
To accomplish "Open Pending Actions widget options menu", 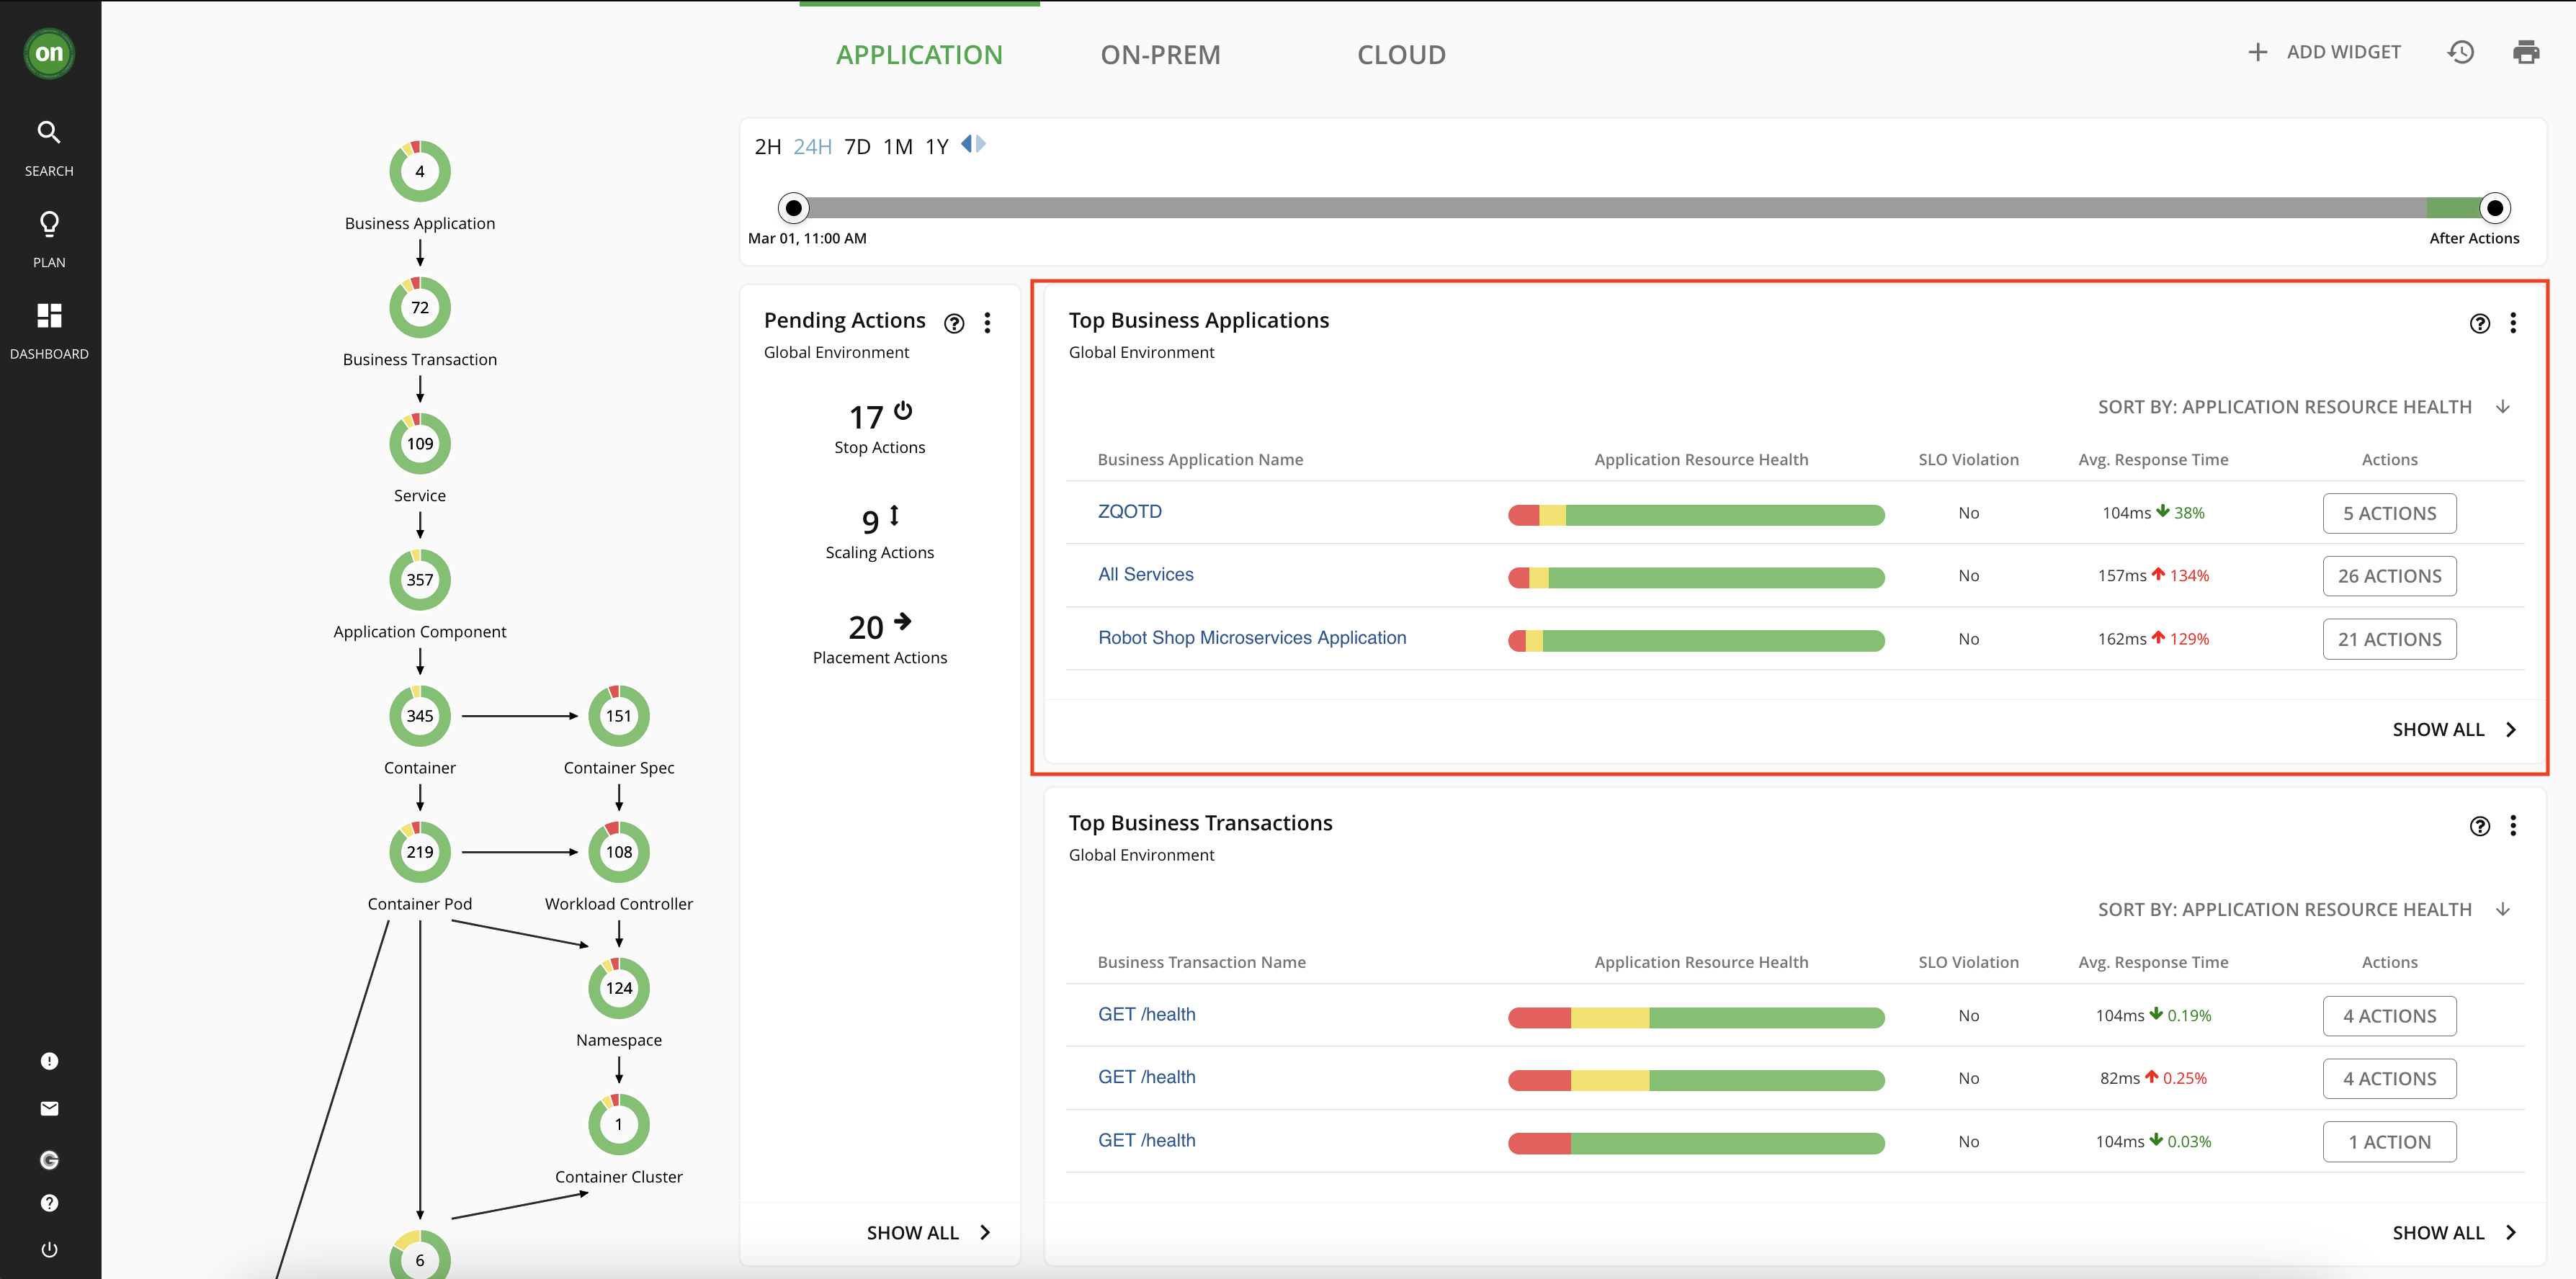I will pyautogui.click(x=987, y=323).
